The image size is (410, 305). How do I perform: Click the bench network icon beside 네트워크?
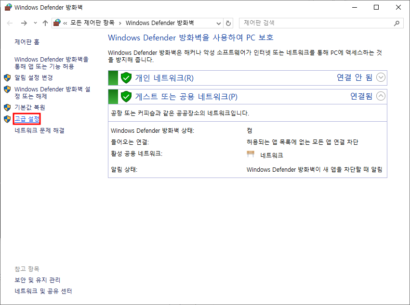click(x=251, y=154)
